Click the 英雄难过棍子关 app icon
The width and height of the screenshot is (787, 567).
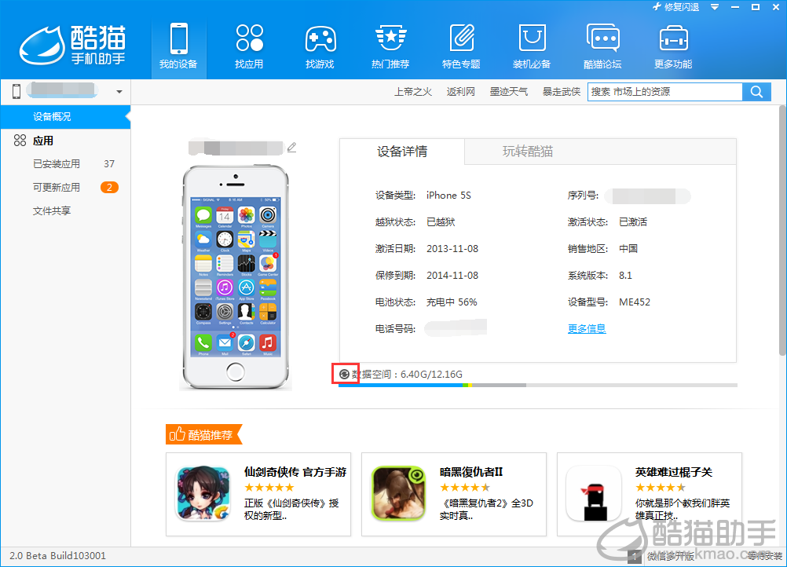point(595,494)
